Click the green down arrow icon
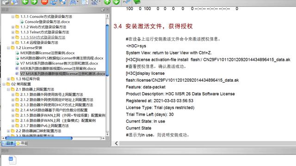 pos(116,2)
